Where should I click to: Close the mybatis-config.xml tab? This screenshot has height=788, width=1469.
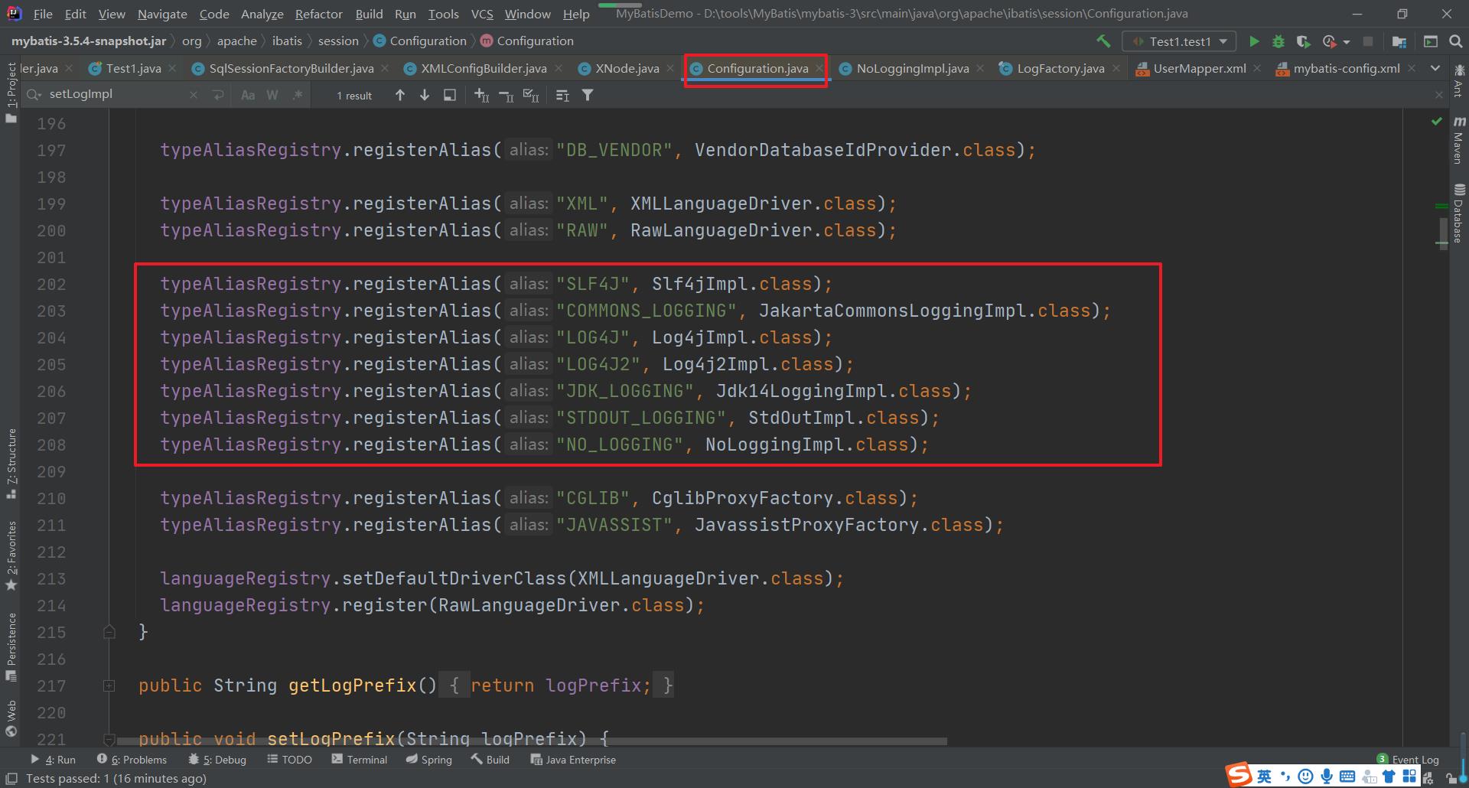[x=1412, y=68]
